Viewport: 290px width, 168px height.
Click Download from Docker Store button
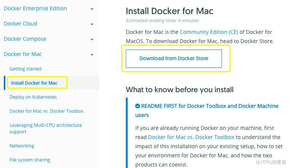[174, 59]
